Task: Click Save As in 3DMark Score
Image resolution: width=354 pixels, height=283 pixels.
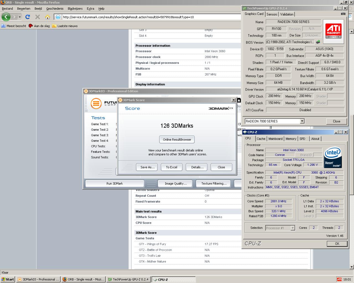Action: pyautogui.click(x=147, y=167)
